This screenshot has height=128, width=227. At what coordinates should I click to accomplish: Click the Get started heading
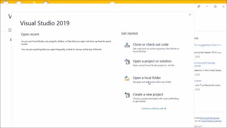point(129,33)
